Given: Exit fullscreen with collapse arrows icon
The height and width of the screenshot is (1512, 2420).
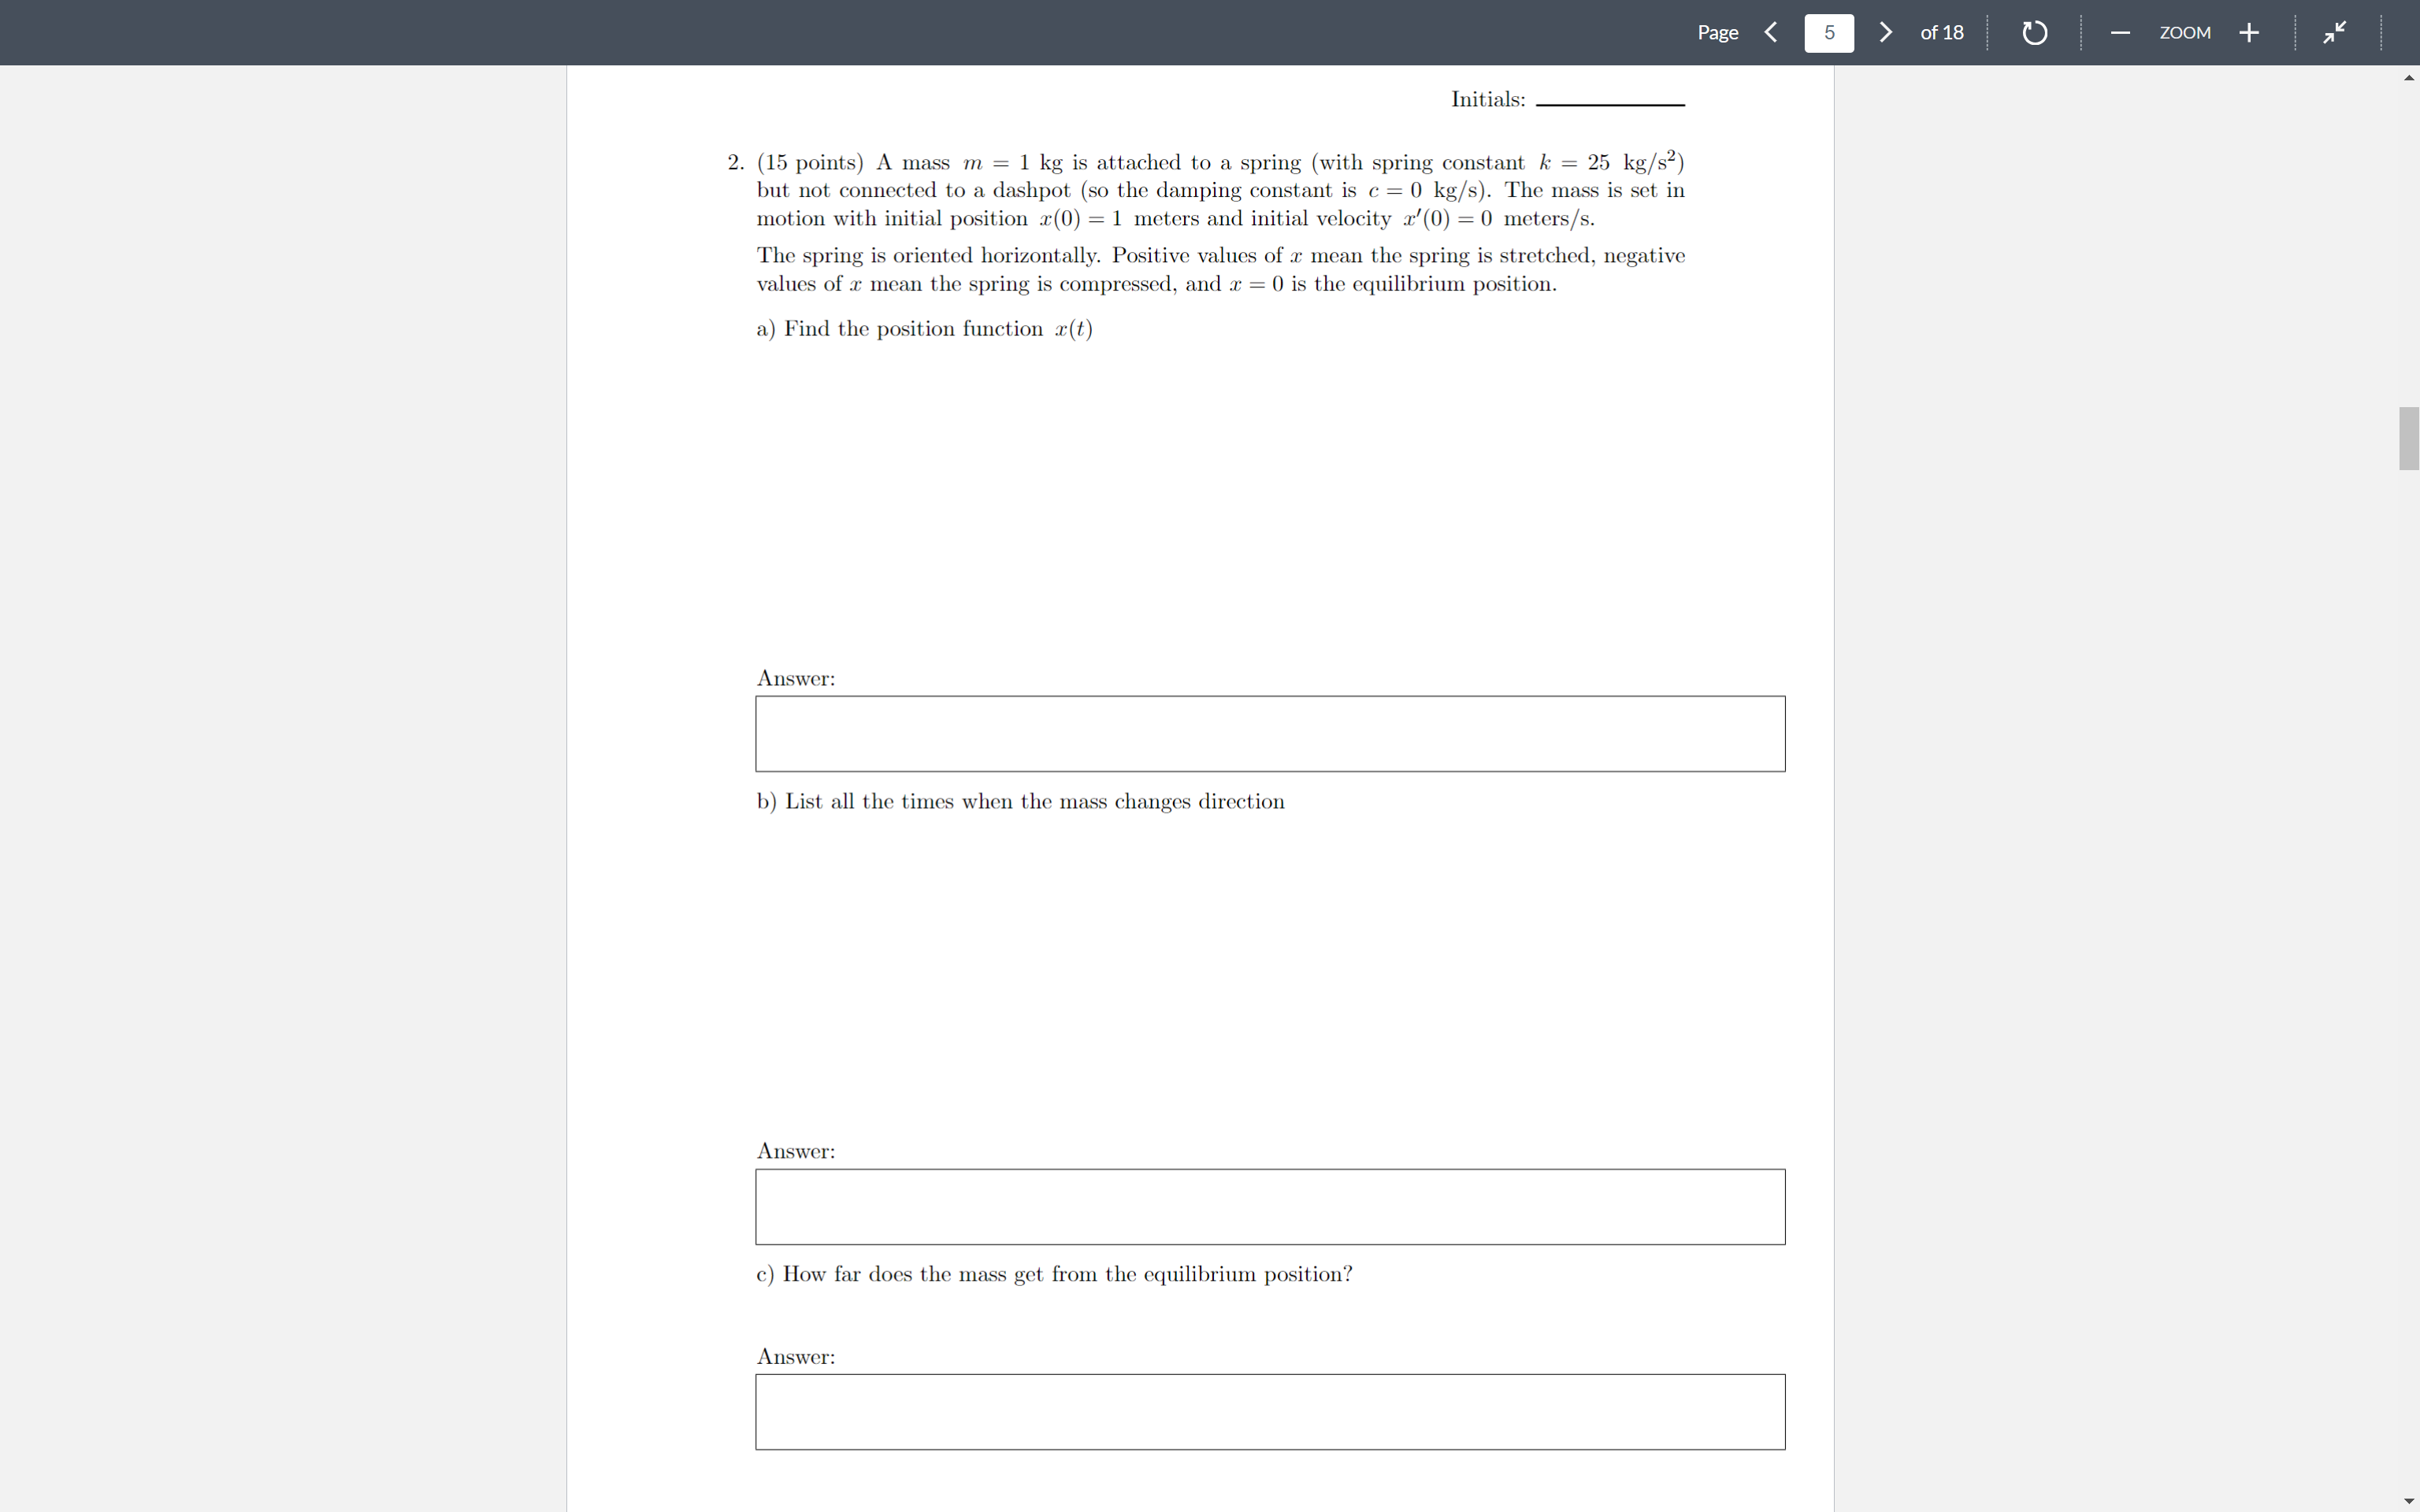Looking at the screenshot, I should pyautogui.click(x=2334, y=33).
